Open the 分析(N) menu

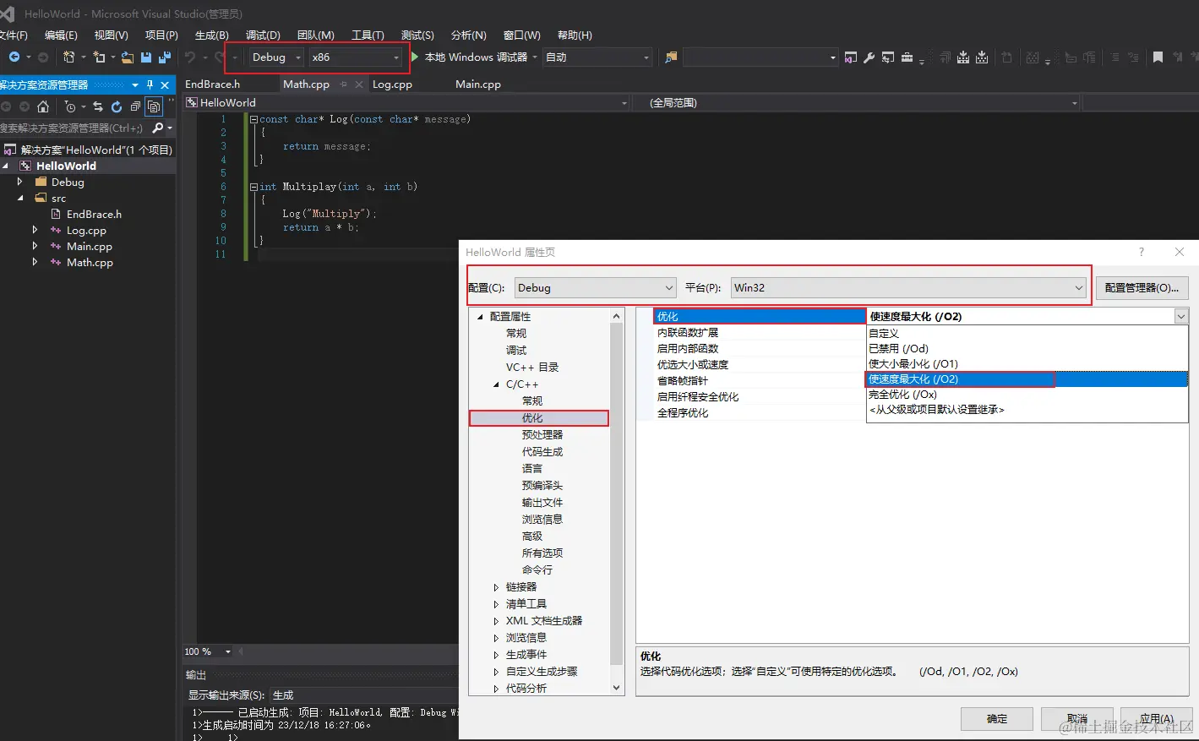coord(468,35)
